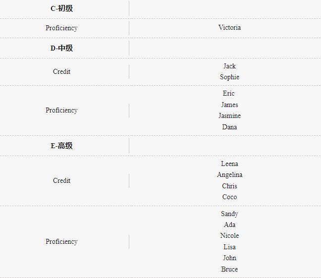Click the name Nicole
This screenshot has height=278, width=321.
(x=229, y=235)
